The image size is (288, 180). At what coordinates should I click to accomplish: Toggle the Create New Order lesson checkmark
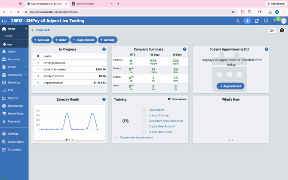click(x=144, y=132)
